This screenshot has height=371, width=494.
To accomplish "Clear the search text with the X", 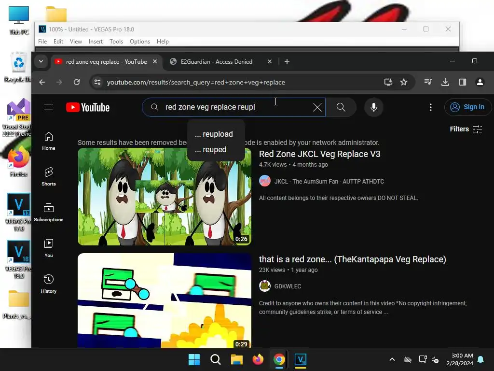I will pos(317,107).
